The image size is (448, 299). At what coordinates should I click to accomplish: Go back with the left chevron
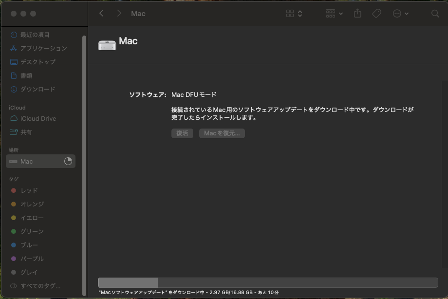101,14
